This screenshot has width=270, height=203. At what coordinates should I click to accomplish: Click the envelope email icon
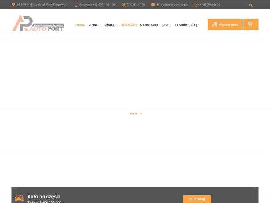pos(153,5)
